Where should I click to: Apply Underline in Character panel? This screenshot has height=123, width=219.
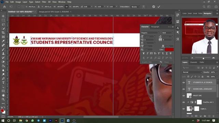click(167, 53)
